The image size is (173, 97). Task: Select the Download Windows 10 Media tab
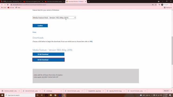[x=76, y=2]
